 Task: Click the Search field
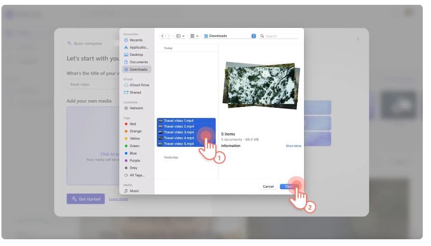pos(278,36)
